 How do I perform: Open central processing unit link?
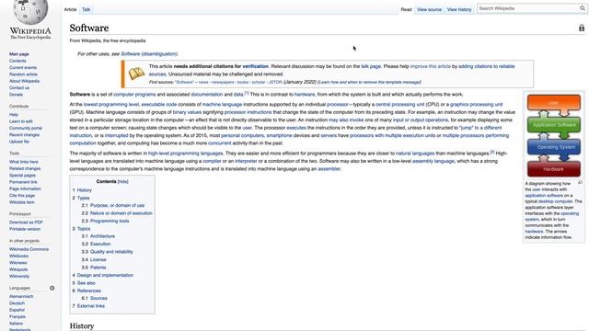coord(400,104)
